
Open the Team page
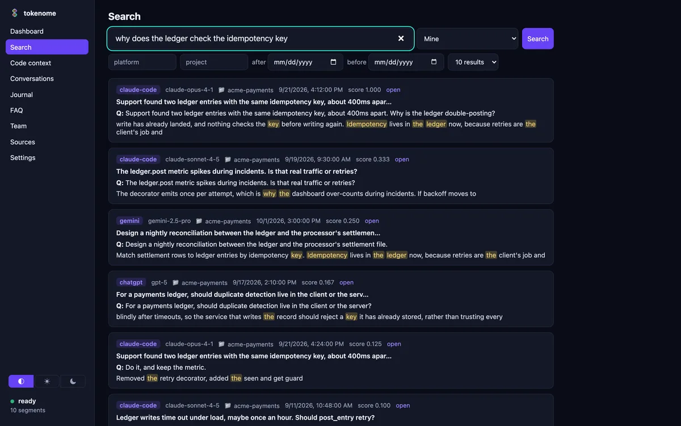[x=47, y=126]
